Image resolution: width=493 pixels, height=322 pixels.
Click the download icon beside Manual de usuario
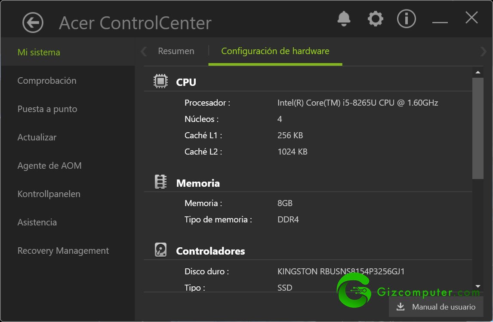point(400,307)
